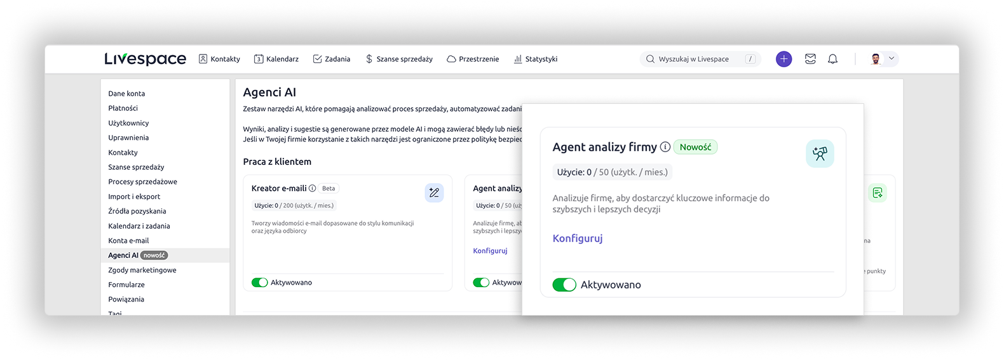Open Statystyki in the top navigation
The height and width of the screenshot is (360, 1004).
[536, 59]
